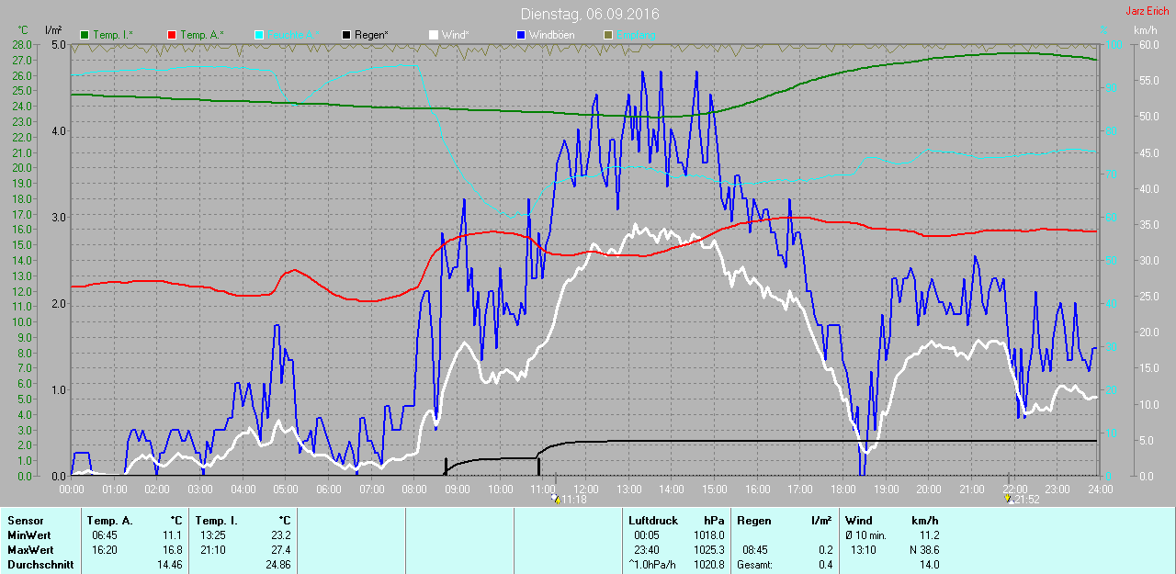Click the 24:00 time axis label
This screenshot has height=574, width=1176.
pyautogui.click(x=1100, y=489)
